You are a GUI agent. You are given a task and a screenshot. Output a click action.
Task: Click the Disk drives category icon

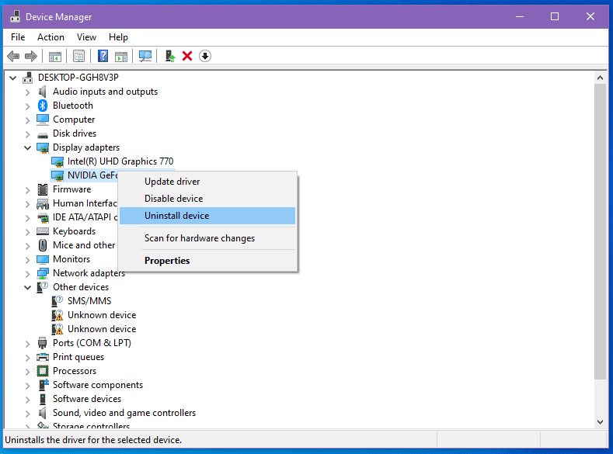43,134
